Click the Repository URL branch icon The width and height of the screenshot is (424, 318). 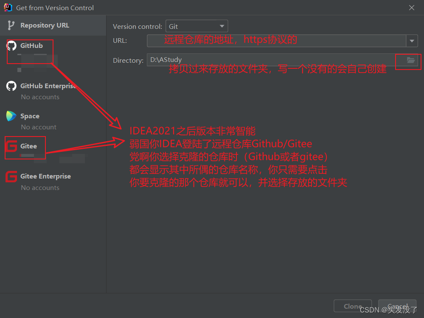tap(11, 25)
